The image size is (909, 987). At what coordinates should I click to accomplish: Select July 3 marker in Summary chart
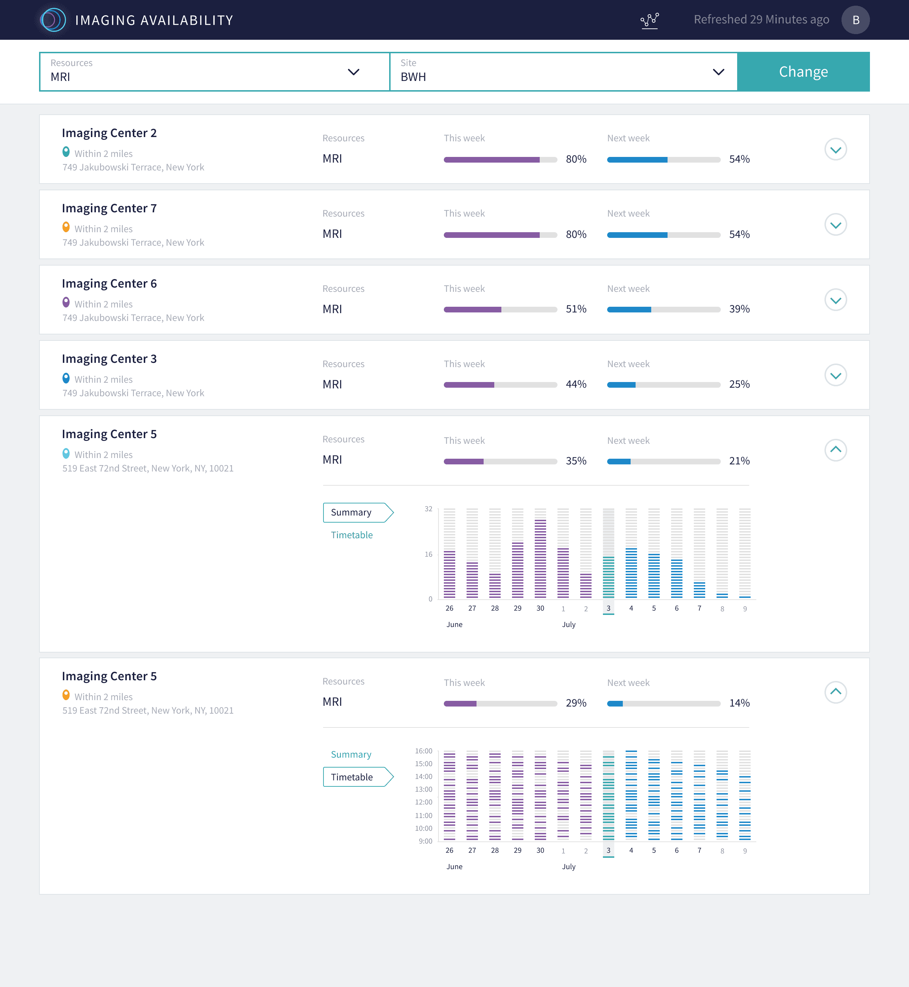point(609,608)
